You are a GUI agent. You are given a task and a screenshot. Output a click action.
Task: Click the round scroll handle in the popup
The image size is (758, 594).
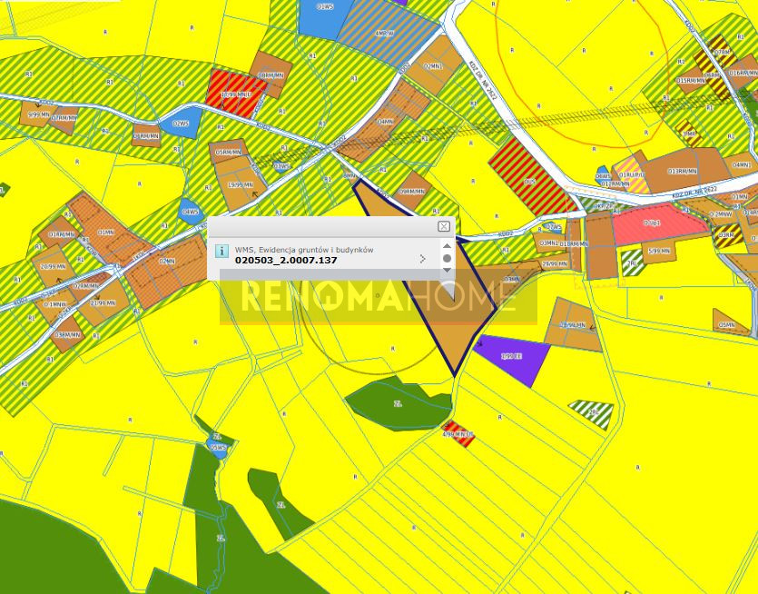(447, 259)
